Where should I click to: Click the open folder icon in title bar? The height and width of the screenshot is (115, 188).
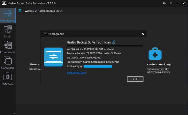click(x=164, y=3)
